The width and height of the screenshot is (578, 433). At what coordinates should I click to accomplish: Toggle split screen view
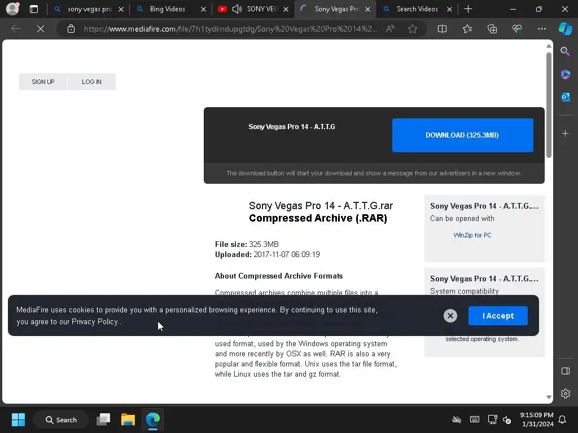[442, 29]
